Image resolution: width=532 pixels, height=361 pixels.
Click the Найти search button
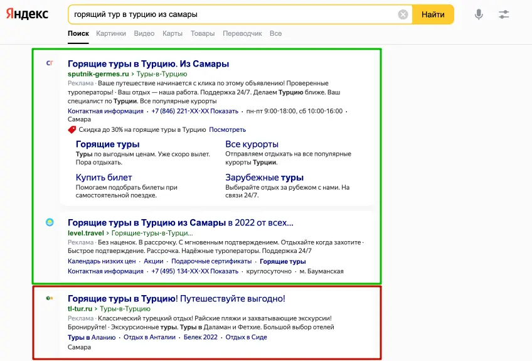click(433, 14)
